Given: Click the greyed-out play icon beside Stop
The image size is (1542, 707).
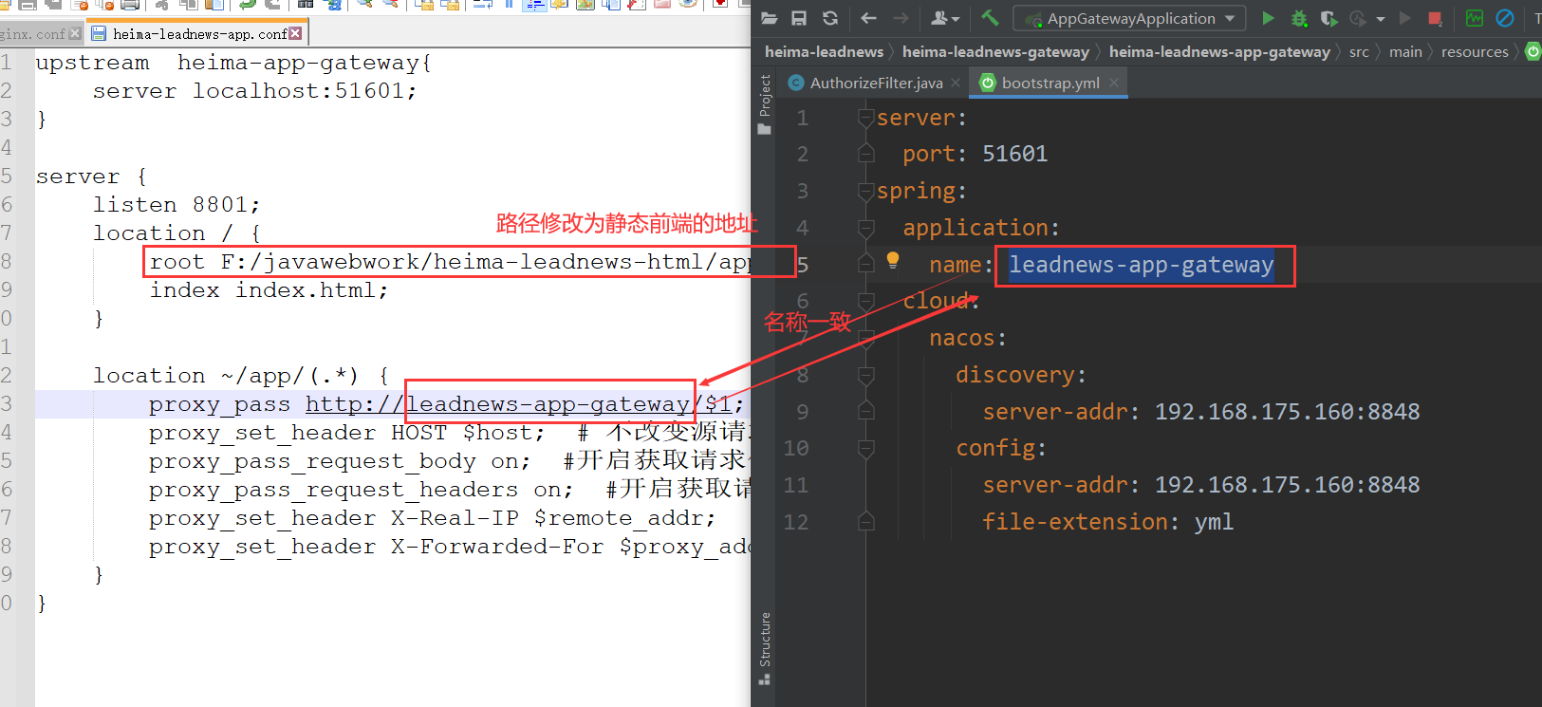Looking at the screenshot, I should 1405,18.
